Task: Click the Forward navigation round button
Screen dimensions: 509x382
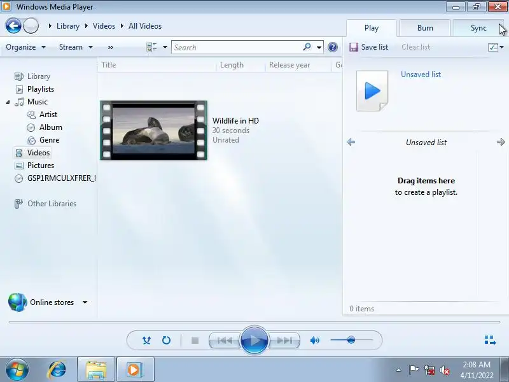Action: tap(31, 26)
